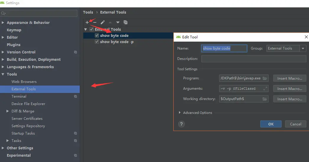Image resolution: width=309 pixels, height=162 pixels.
Task: Toggle External Tools group checkbox
Action: tap(92, 29)
